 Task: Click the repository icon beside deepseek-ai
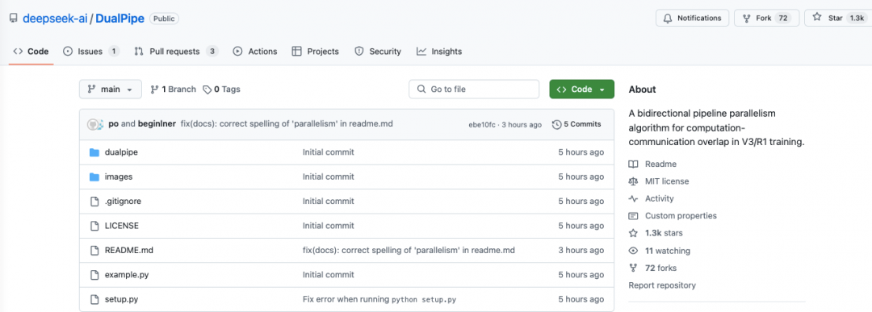click(14, 19)
